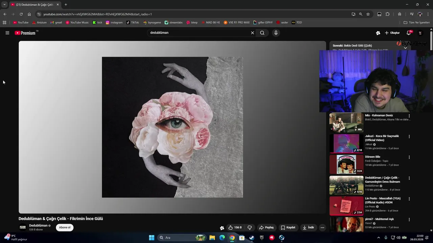Open Dedublüman channel avatar

23,227
